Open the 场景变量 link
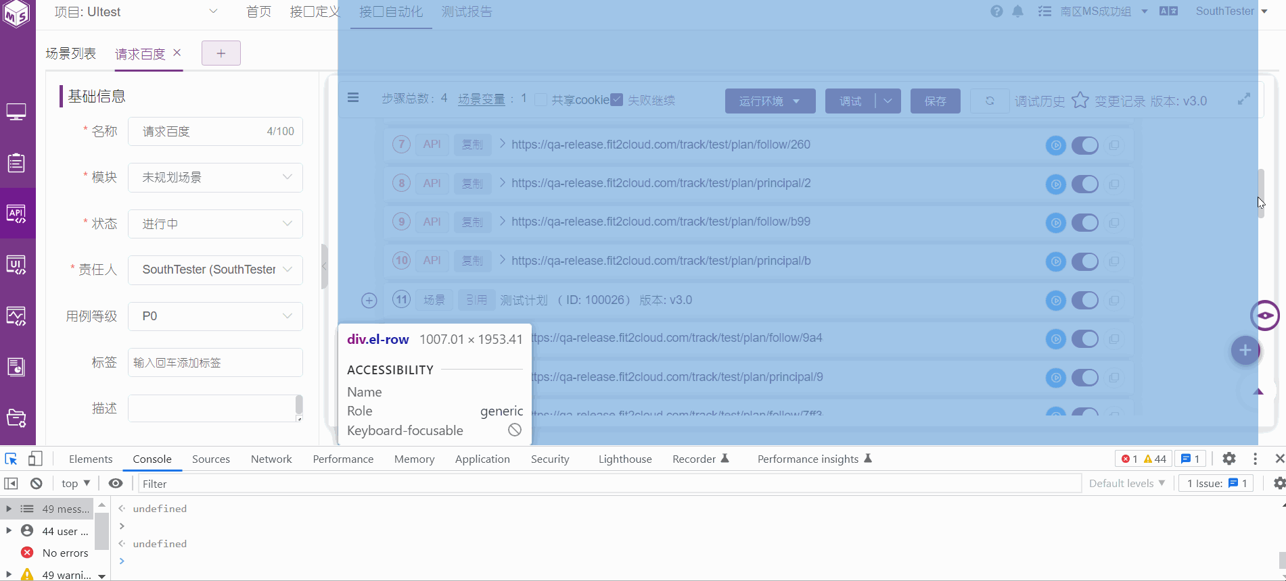 pyautogui.click(x=482, y=99)
